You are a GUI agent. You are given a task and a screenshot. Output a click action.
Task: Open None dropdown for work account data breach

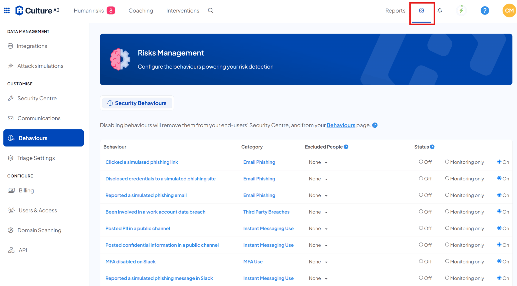(x=318, y=212)
